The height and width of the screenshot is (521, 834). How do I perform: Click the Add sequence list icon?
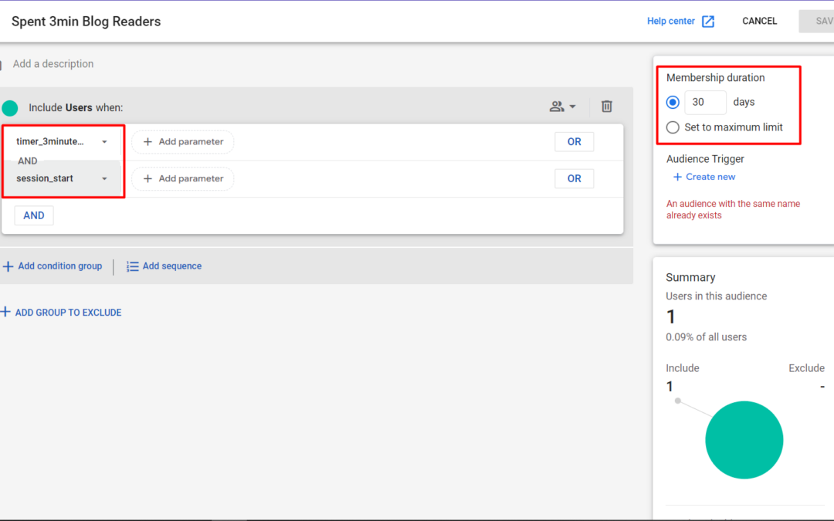pyautogui.click(x=133, y=266)
